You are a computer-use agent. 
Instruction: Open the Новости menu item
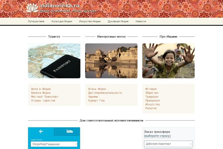click(141, 21)
